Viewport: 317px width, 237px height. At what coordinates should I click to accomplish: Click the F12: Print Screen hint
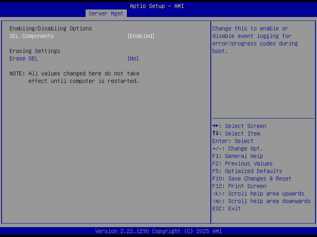point(239,186)
